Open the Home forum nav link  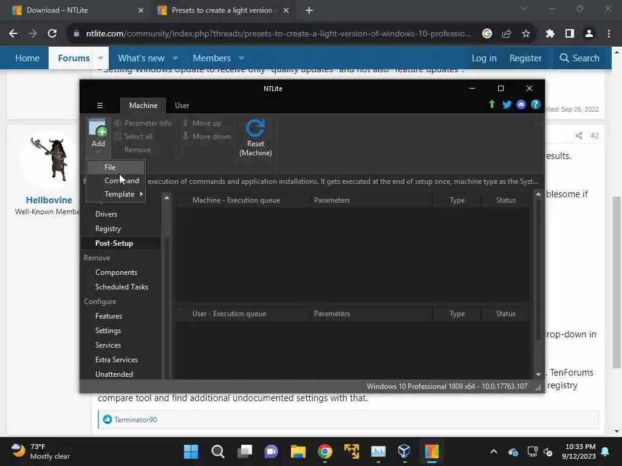(x=27, y=58)
